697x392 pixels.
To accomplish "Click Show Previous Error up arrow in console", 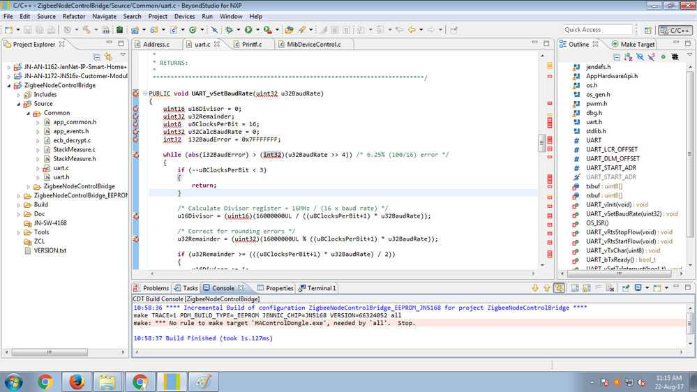I will click(547, 288).
